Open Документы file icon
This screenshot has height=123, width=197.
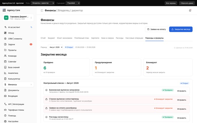point(5,90)
